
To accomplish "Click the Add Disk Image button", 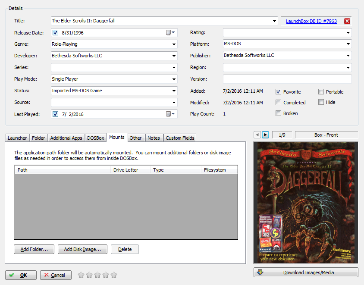I will 82,249.
